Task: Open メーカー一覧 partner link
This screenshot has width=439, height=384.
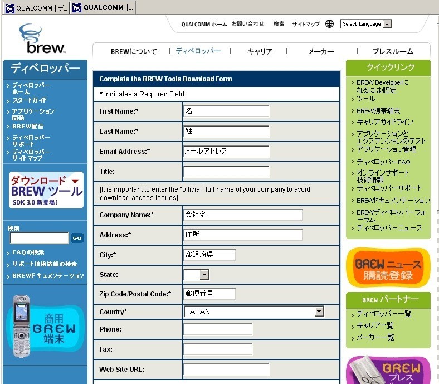Action: click(375, 337)
